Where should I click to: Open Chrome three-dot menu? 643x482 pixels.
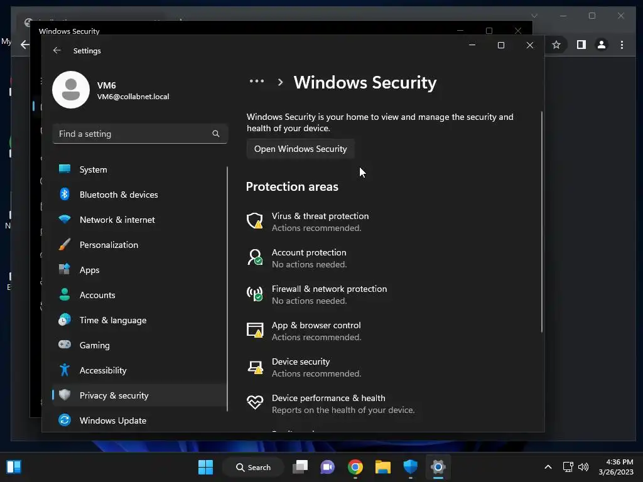coord(622,45)
